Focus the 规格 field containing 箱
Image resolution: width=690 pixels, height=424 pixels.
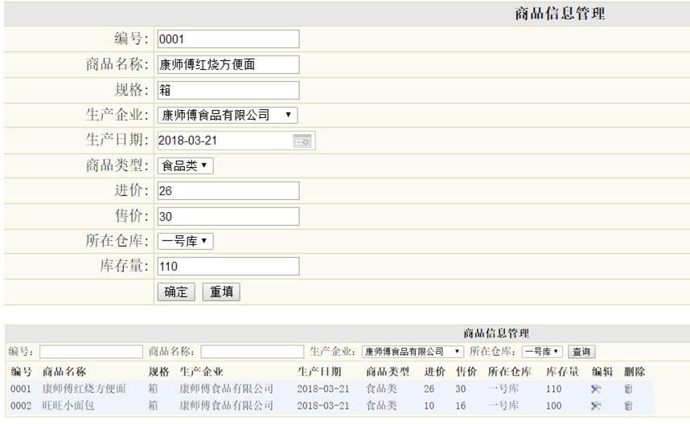tap(228, 90)
